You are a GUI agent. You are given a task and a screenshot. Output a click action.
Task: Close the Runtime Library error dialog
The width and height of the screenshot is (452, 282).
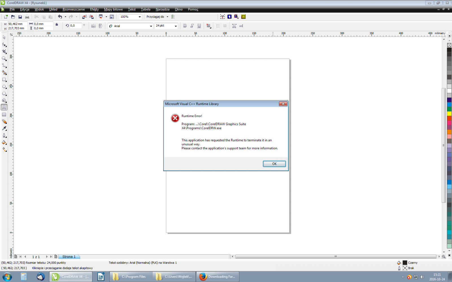283,104
